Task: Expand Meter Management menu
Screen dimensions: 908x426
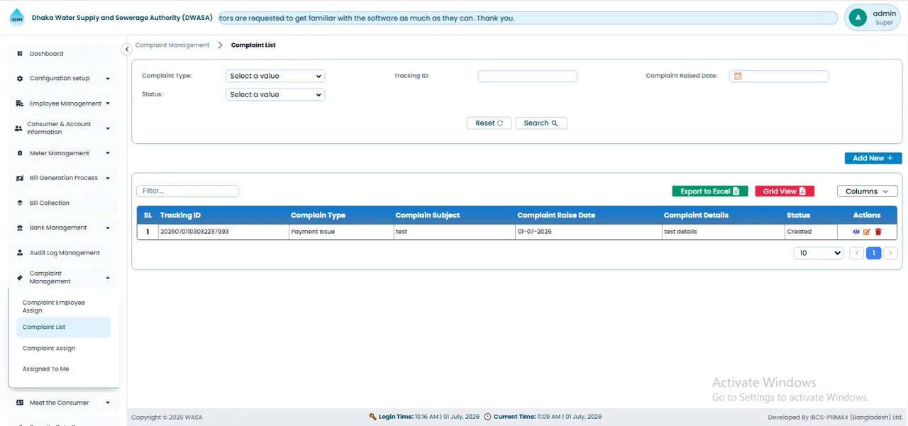Action: click(64, 153)
